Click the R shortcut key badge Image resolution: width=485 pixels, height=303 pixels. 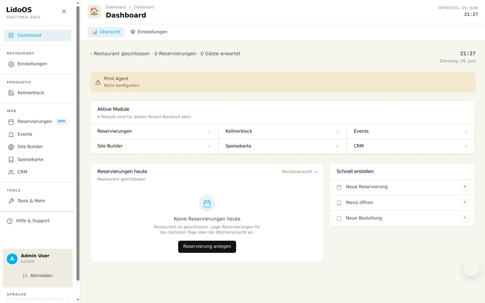pyautogui.click(x=465, y=187)
